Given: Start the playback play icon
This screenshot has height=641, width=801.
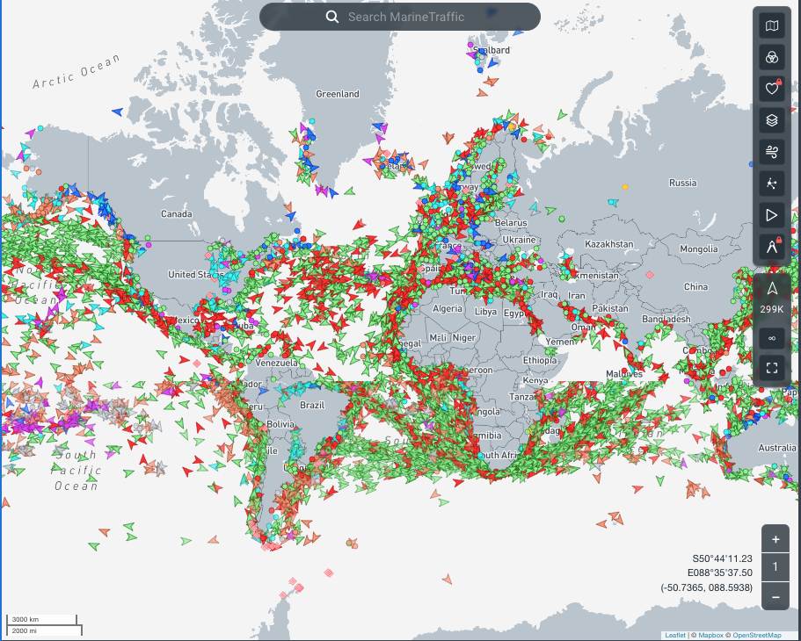Looking at the screenshot, I should tap(771, 215).
